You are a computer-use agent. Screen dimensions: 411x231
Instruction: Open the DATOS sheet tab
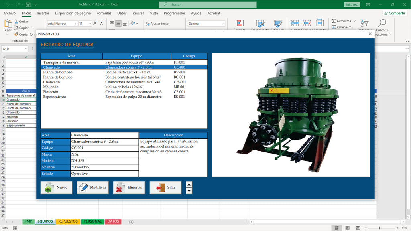(113, 221)
